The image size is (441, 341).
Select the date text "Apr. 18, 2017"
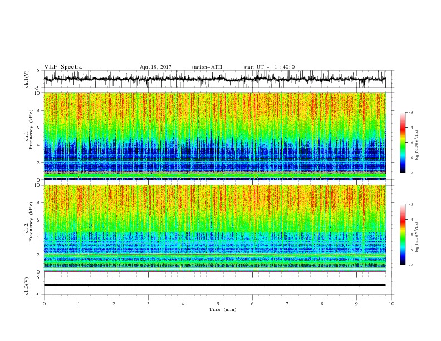click(x=155, y=67)
